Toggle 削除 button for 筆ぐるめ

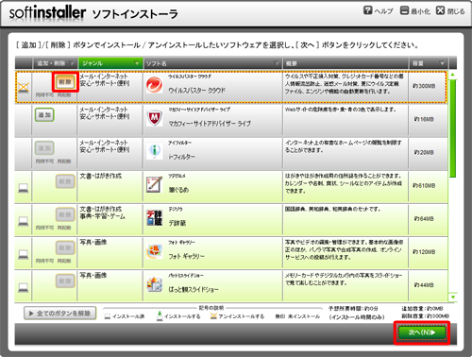65,181
